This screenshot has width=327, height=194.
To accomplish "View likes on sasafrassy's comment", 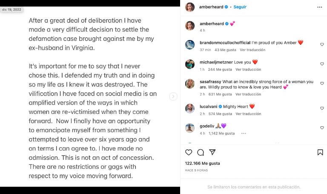I will [x=221, y=94].
